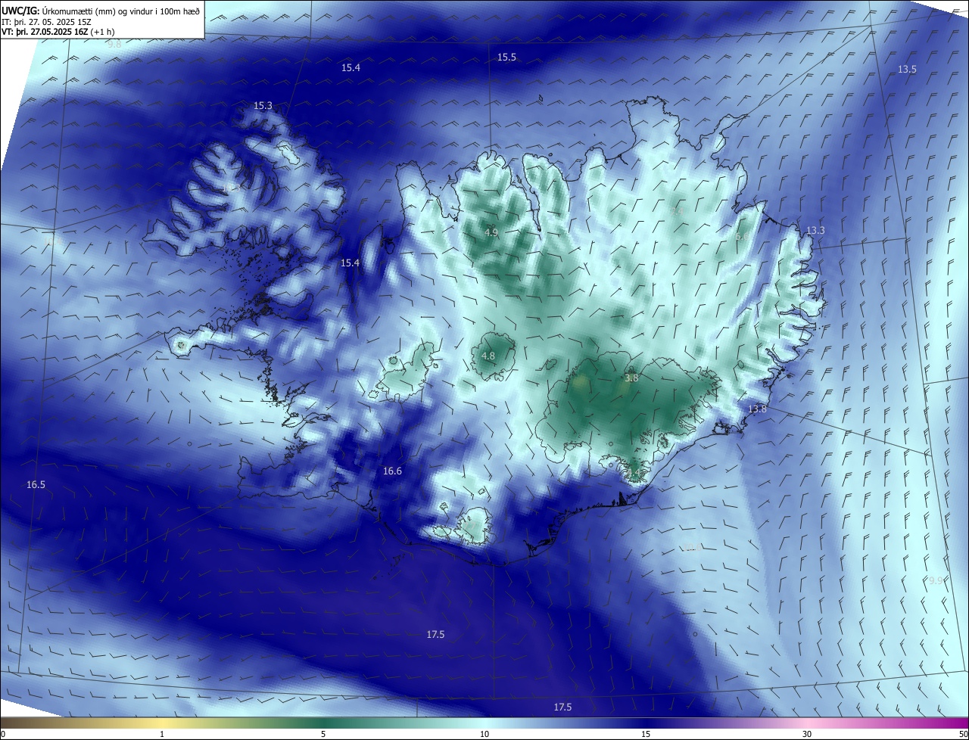Click the '17.5' label just above the color scale
Screen dimensions: 969x740
(x=562, y=707)
